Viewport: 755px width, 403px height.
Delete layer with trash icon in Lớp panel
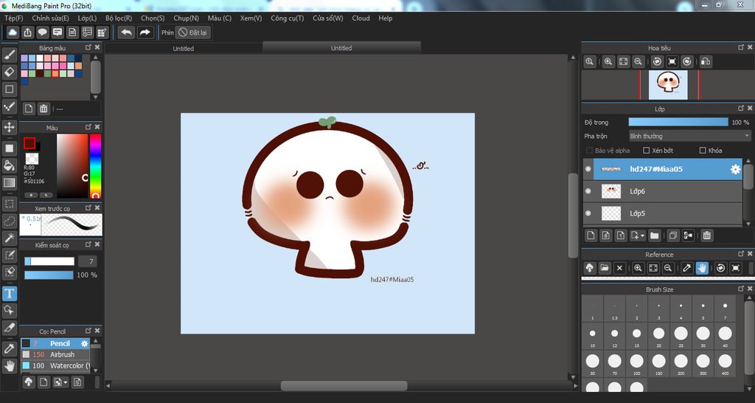[x=706, y=235]
